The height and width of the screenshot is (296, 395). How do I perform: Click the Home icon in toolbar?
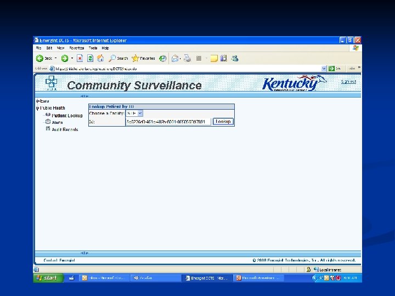pyautogui.click(x=100, y=59)
